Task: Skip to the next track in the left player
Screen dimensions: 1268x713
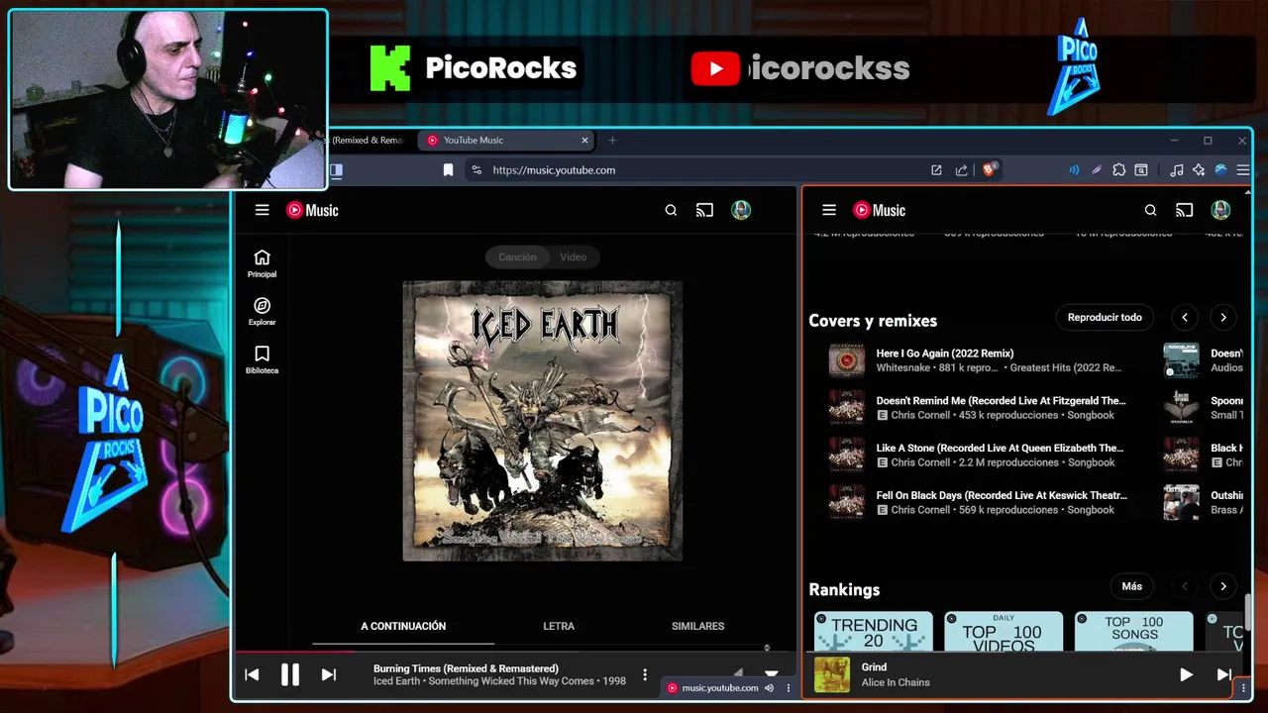Action: (x=328, y=675)
